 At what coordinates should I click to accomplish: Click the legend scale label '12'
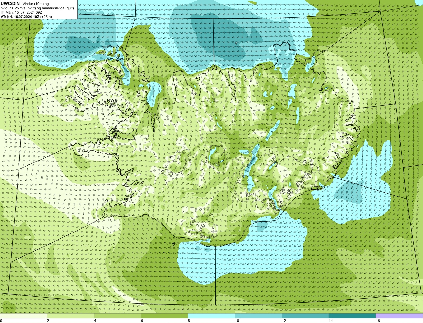point(284,321)
